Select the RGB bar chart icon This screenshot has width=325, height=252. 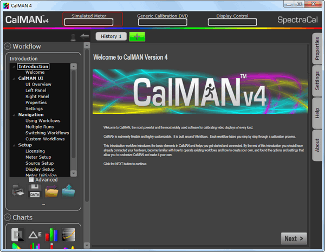coord(51,235)
